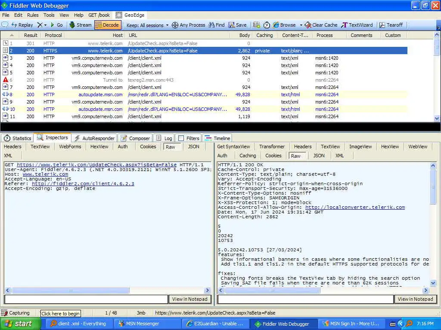Open the Filters tab

[x=189, y=138]
